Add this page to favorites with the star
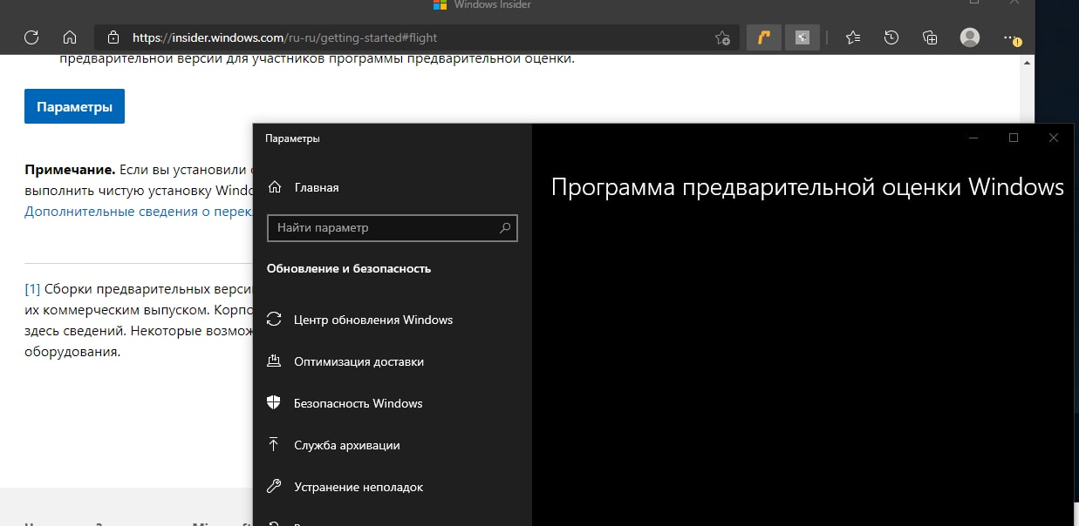Image resolution: width=1079 pixels, height=526 pixels. pos(722,37)
